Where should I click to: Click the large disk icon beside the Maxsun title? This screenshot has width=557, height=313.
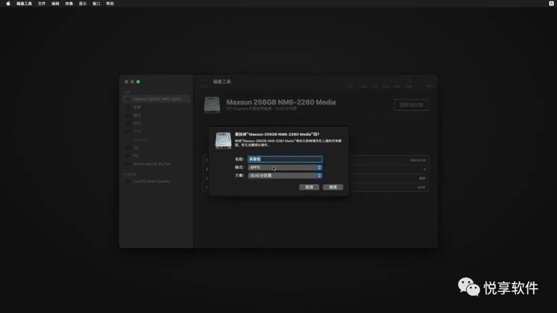(212, 105)
